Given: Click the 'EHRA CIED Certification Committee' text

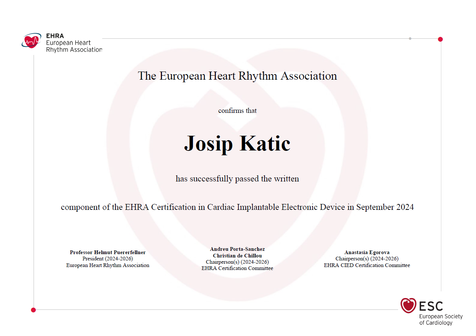Looking at the screenshot, I should pyautogui.click(x=367, y=265).
